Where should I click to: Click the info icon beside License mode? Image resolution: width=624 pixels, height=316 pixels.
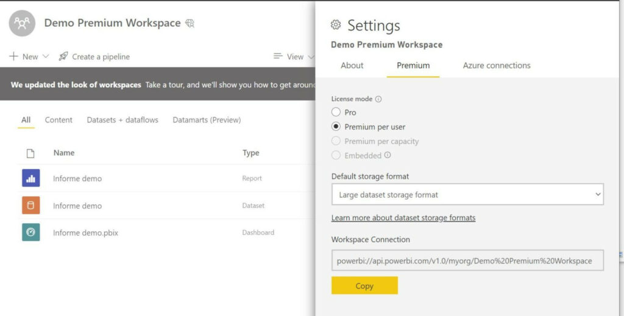378,99
